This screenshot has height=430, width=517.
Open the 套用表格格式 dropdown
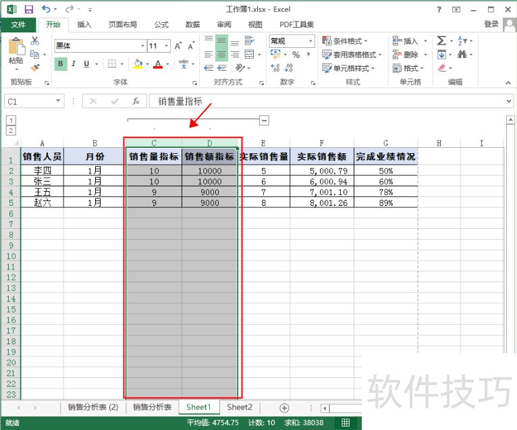click(x=352, y=55)
